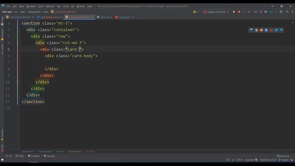Click the teal run-with icon in toolbar
The height and width of the screenshot is (166, 295).
click(x=271, y=12)
